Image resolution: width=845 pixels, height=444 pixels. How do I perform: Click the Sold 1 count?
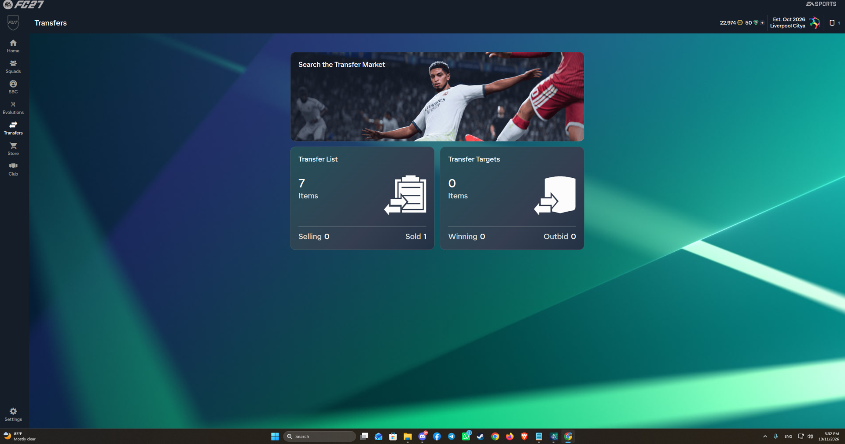416,236
